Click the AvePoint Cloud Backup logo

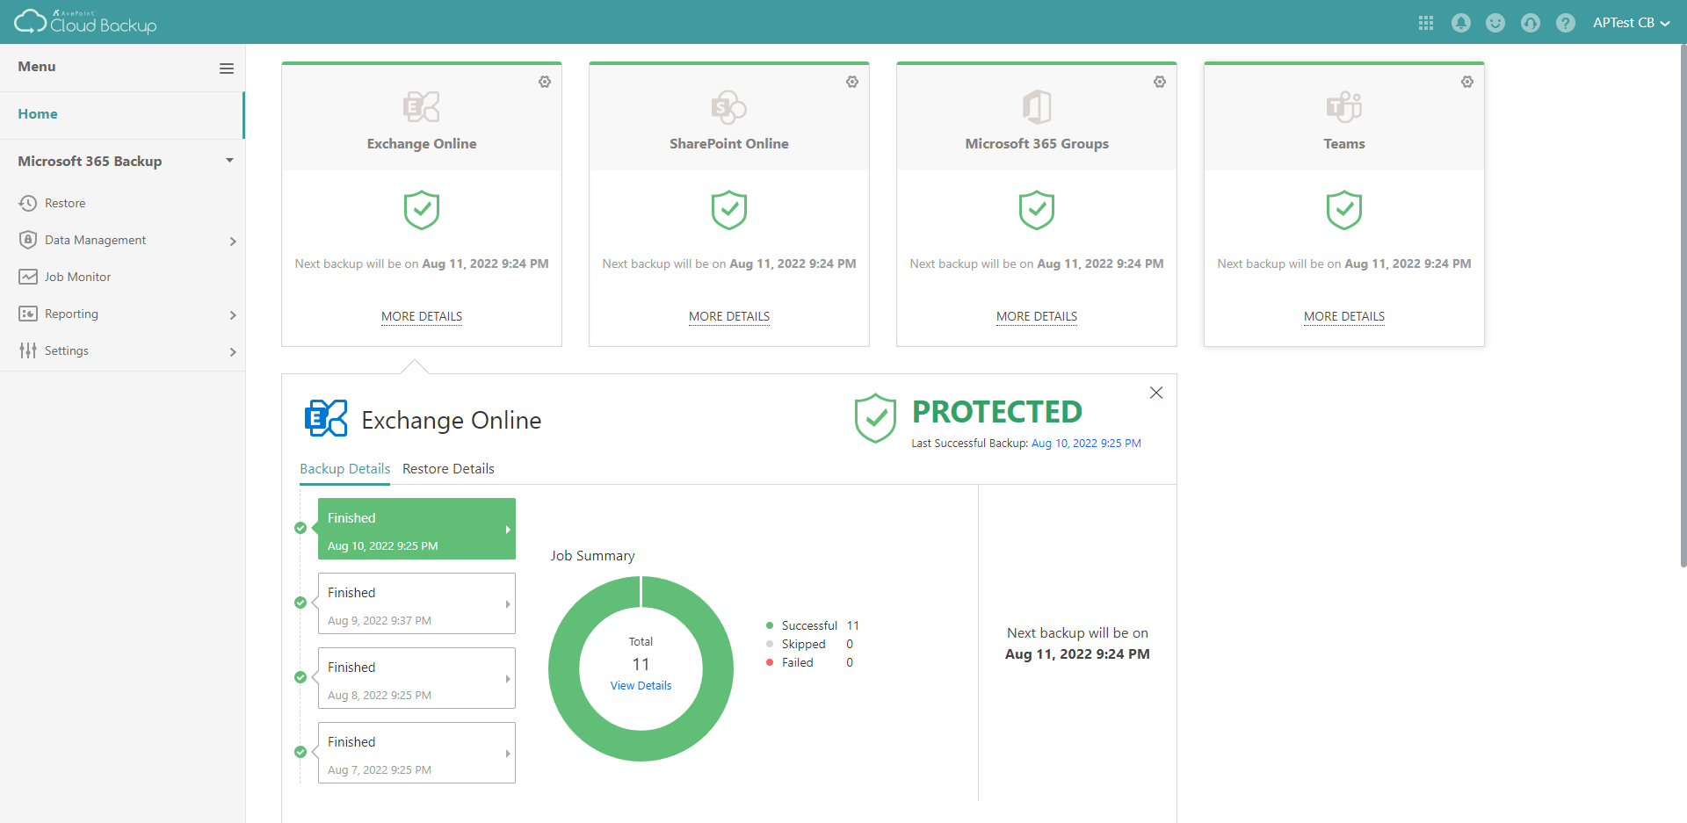pos(85,22)
